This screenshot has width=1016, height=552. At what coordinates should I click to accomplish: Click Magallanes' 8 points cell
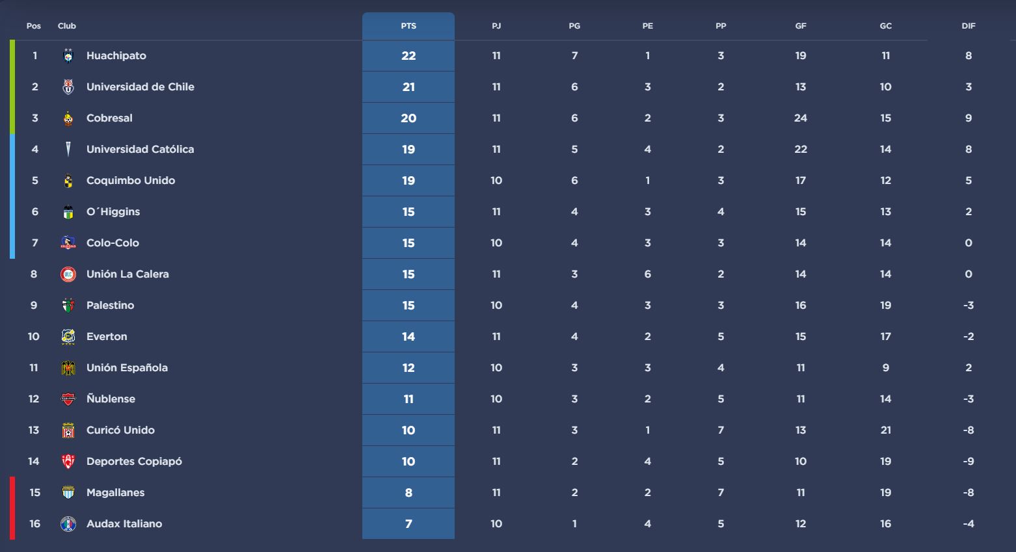[x=408, y=493]
